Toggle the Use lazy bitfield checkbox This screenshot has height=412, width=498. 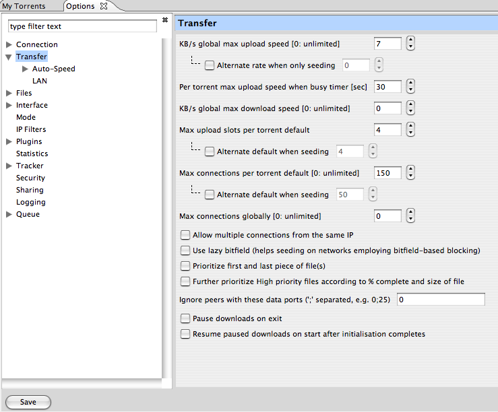coord(185,250)
